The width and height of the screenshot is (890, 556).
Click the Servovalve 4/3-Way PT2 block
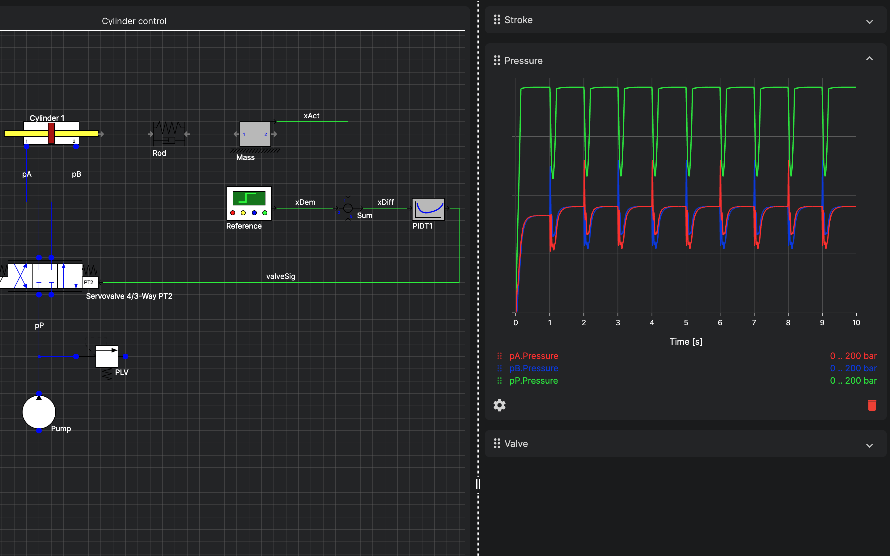click(45, 276)
